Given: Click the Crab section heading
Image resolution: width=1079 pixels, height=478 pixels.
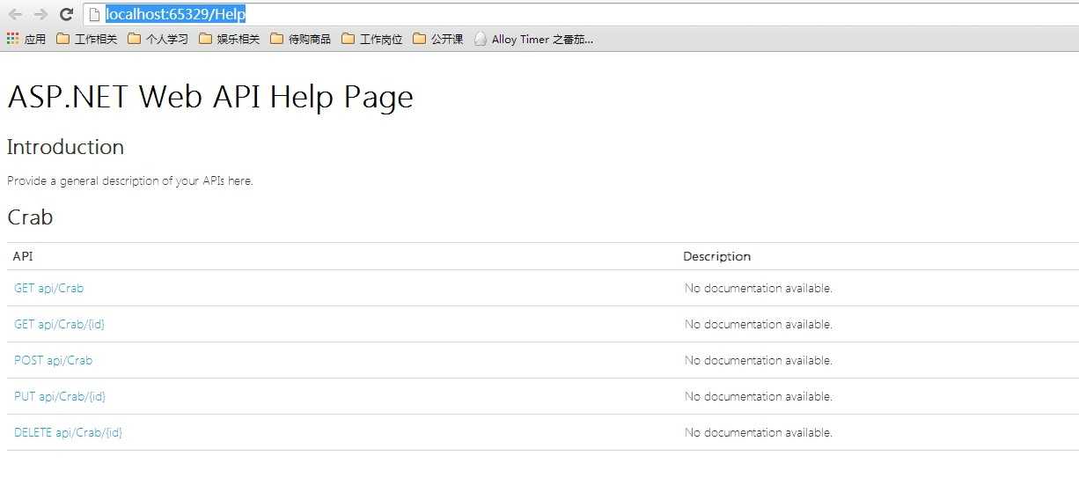Looking at the screenshot, I should (x=30, y=217).
